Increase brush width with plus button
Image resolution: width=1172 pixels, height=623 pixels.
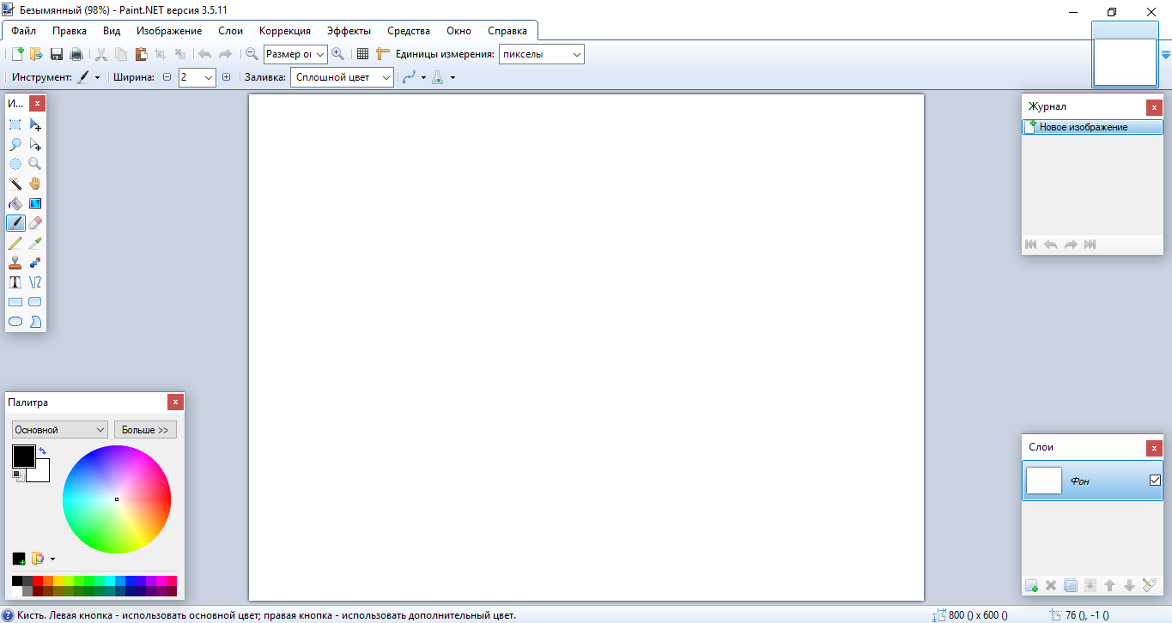[226, 77]
